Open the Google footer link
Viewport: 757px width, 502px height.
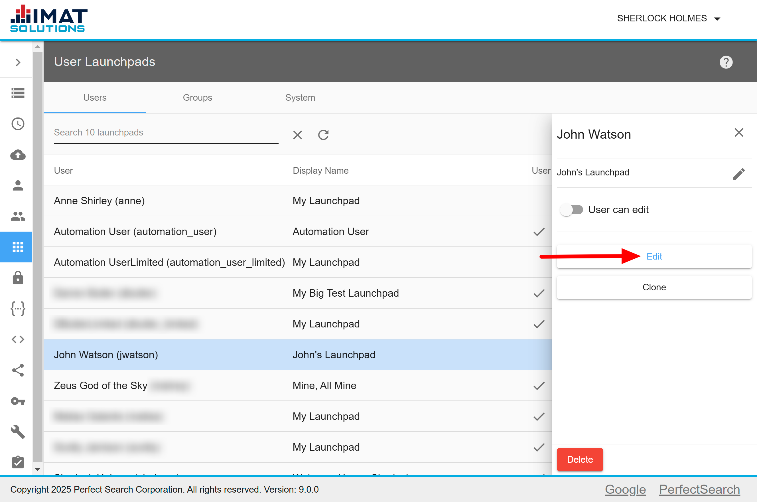[x=625, y=489]
